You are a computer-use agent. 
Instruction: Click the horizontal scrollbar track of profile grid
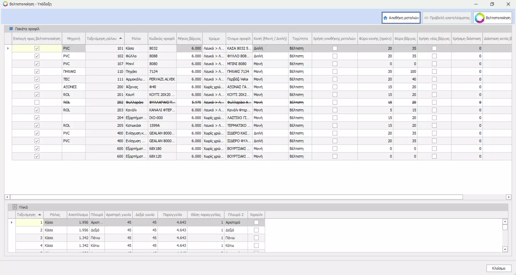coord(484,197)
